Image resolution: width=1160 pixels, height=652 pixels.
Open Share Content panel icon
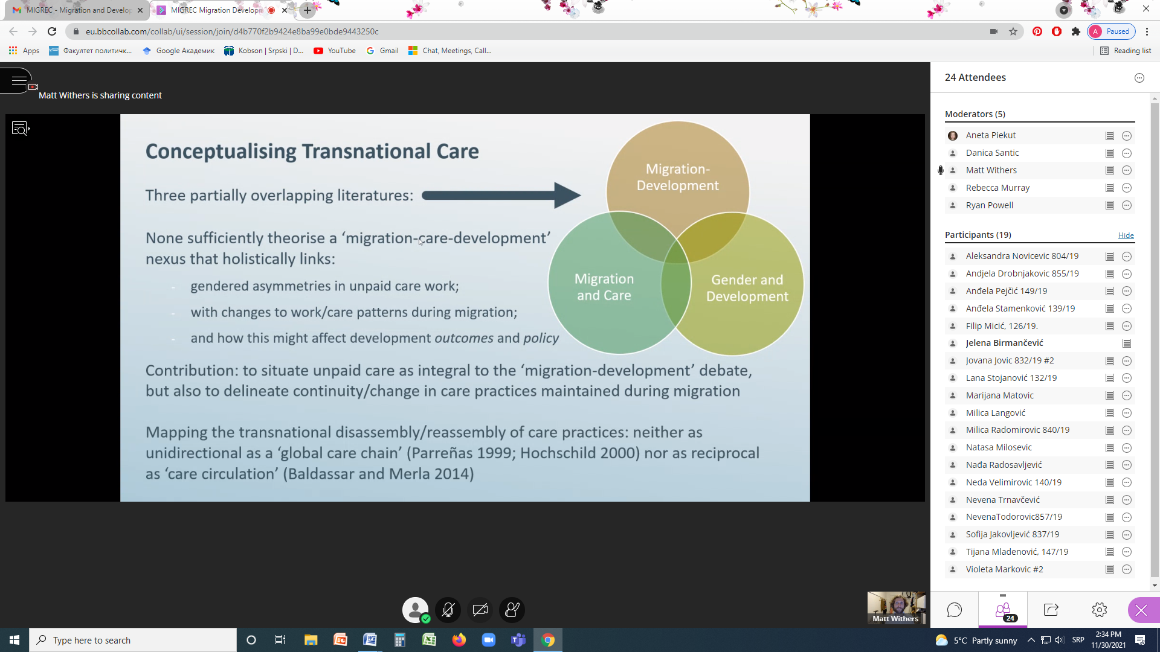pyautogui.click(x=1051, y=610)
